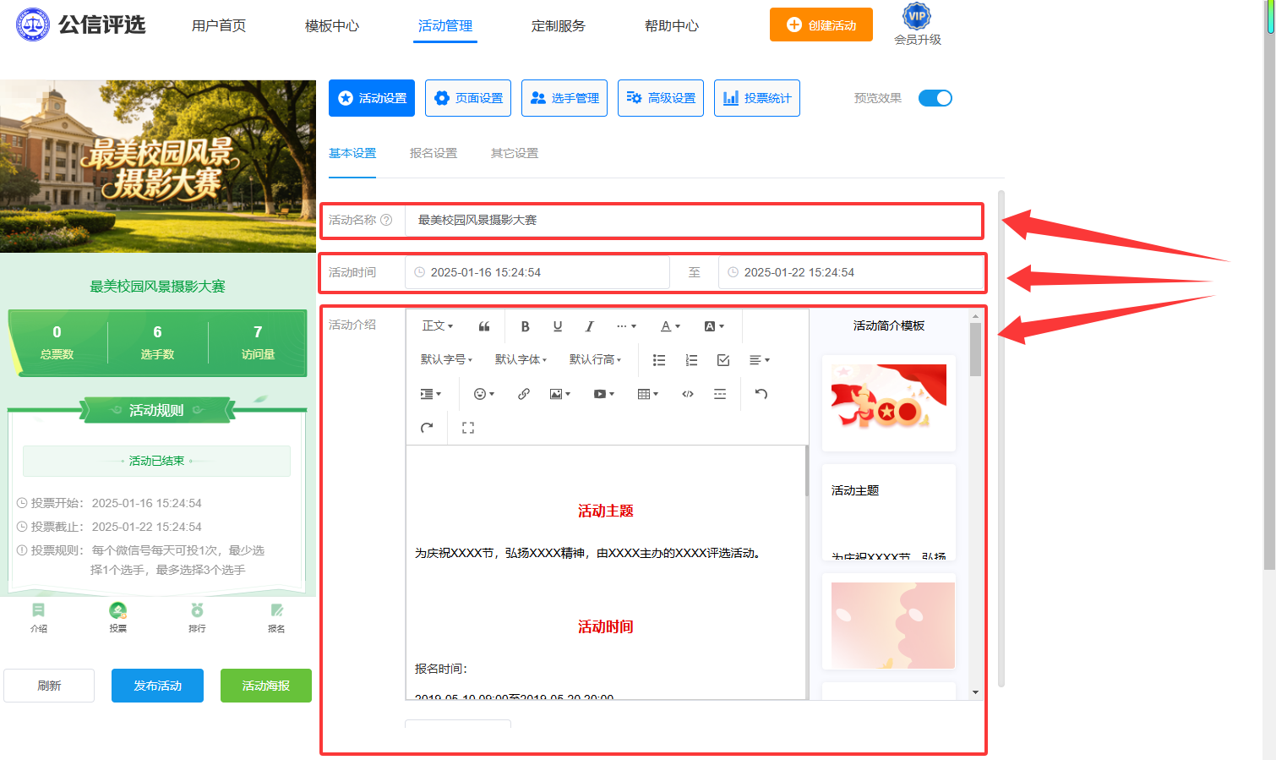Click the 活动主题 heading in editor
Image resolution: width=1276 pixels, height=760 pixels.
click(605, 511)
